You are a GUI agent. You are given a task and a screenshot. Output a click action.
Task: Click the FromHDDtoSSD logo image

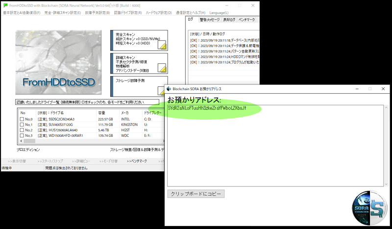[x=58, y=62]
